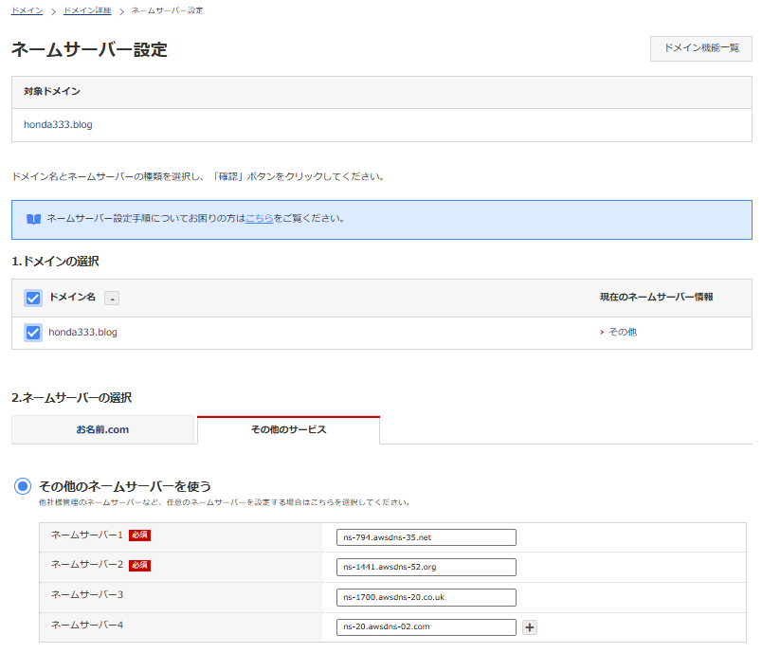Click the plus icon to add nameserver field
Image resolution: width=762 pixels, height=653 pixels.
[529, 627]
